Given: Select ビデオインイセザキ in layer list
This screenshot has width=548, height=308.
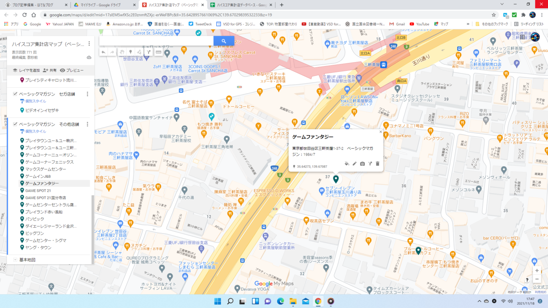Looking at the screenshot, I should 42,110.
